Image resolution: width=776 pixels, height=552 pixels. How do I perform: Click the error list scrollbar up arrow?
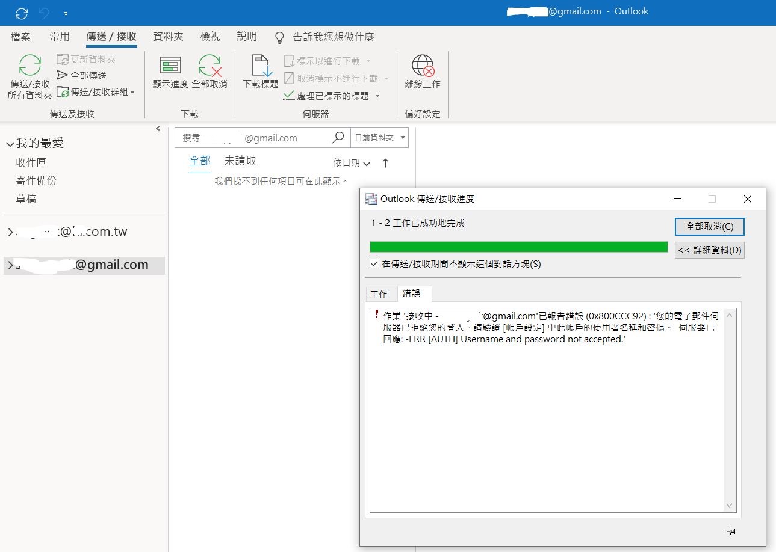coord(730,316)
